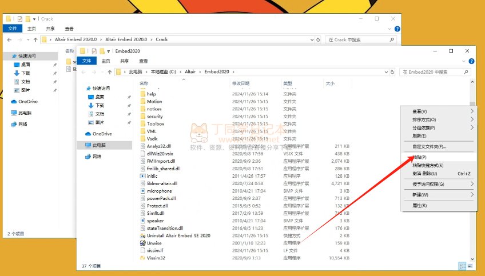Click the microphone BMP file icon

(x=142, y=191)
